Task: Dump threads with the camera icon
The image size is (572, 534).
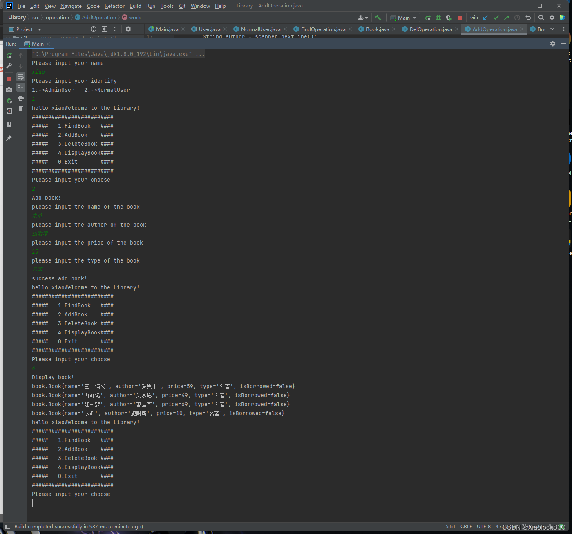Action: pyautogui.click(x=9, y=90)
